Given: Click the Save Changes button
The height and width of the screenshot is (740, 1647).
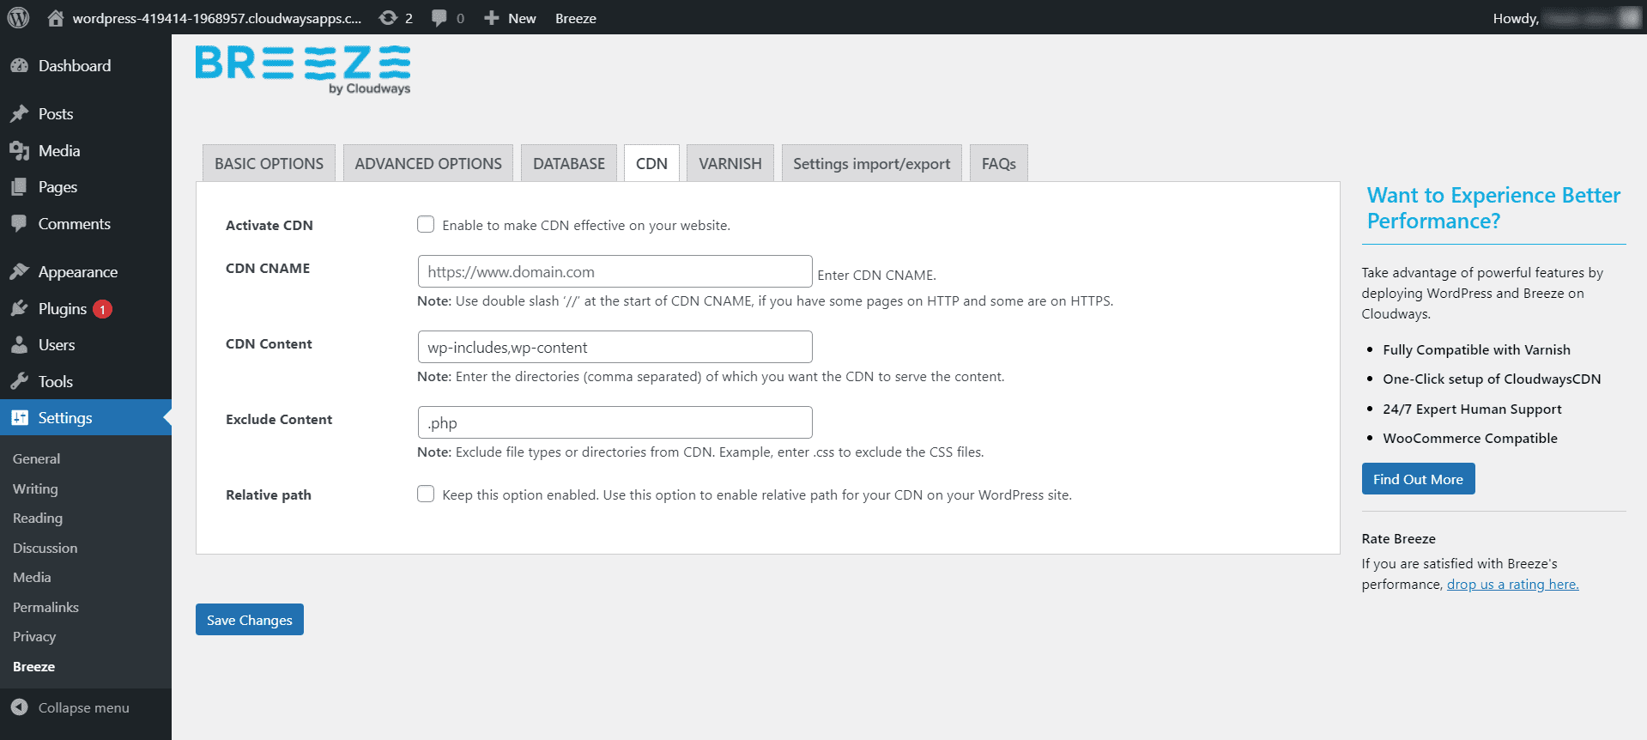Looking at the screenshot, I should pyautogui.click(x=249, y=620).
